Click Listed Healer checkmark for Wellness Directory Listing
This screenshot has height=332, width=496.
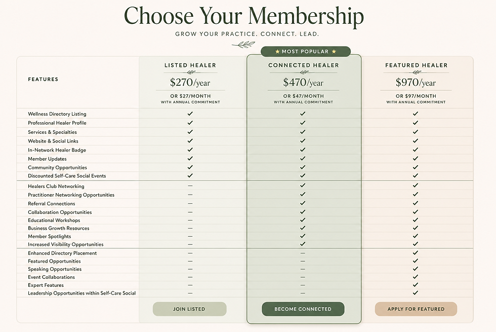point(190,114)
